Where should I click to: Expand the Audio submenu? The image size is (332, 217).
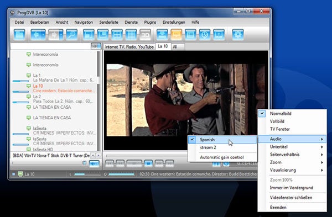click(x=292, y=139)
